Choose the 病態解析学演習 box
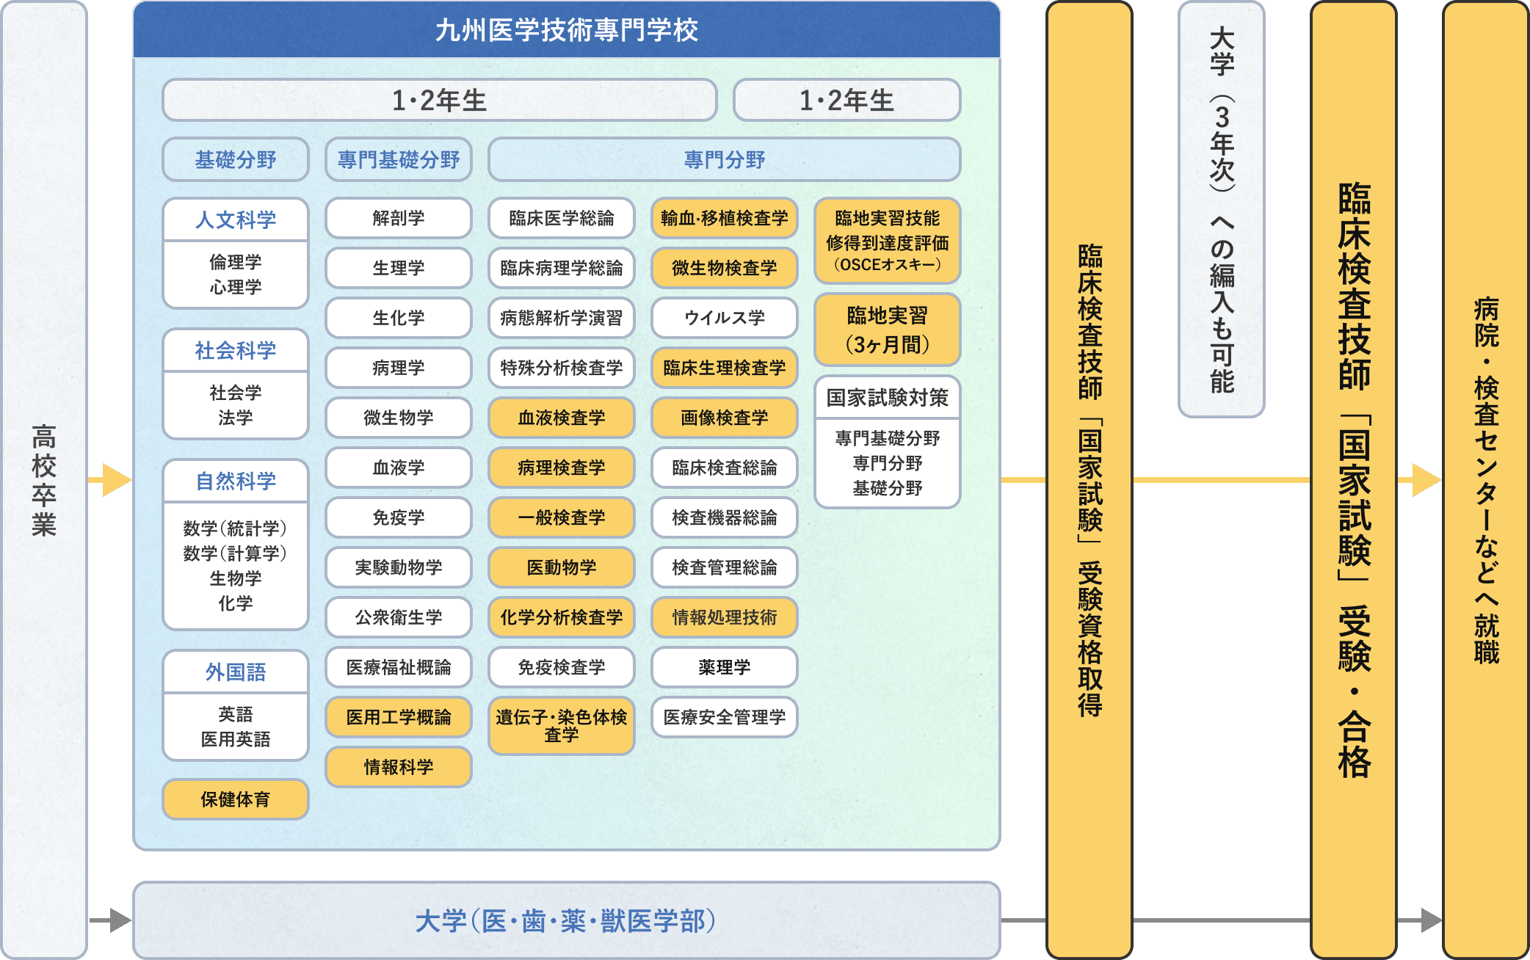Screen dimensions: 1530x960 click(562, 318)
